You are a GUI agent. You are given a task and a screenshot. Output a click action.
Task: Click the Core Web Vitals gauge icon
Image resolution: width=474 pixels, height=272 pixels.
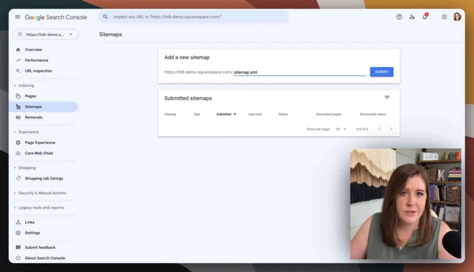[x=18, y=153]
